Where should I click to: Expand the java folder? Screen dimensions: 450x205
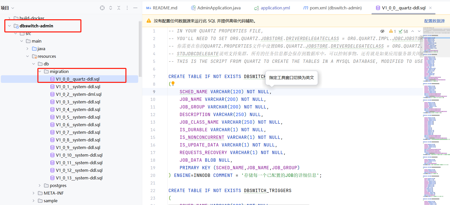point(27,49)
